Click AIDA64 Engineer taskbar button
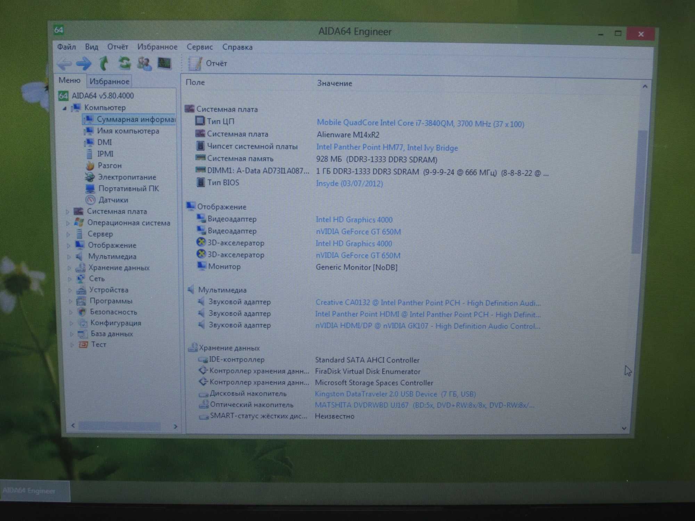This screenshot has width=695, height=521. [x=35, y=491]
